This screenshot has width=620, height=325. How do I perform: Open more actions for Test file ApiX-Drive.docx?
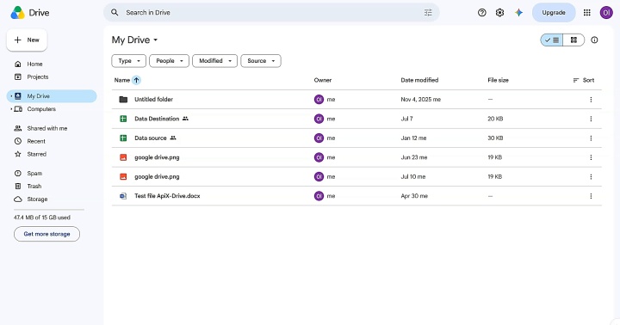pos(591,196)
